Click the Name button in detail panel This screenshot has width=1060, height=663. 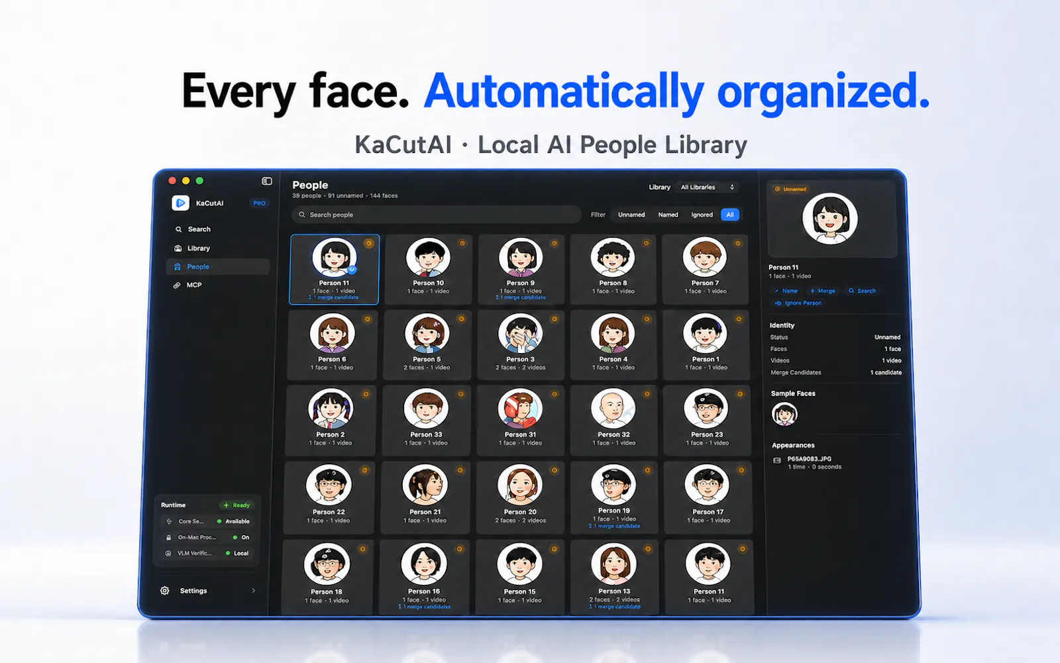[786, 291]
